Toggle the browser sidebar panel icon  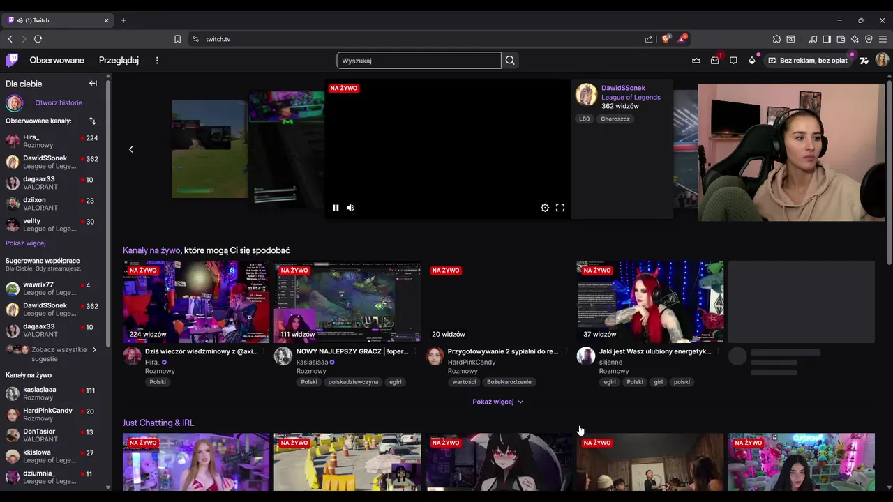827,39
